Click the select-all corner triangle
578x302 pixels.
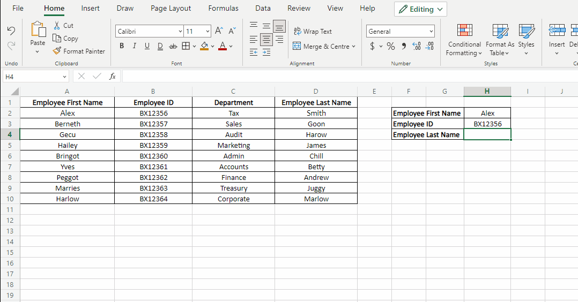14,92
